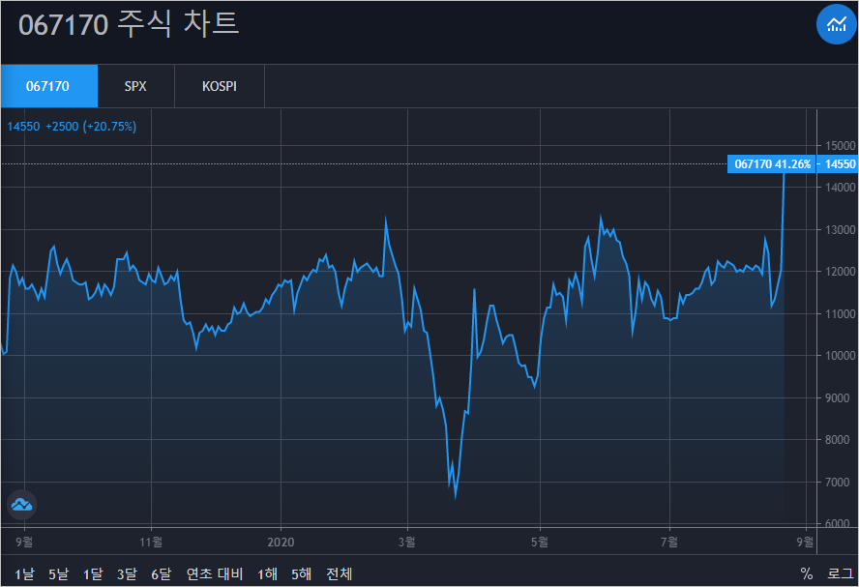
Task: Show the 전체 full history range
Action: tap(340, 573)
